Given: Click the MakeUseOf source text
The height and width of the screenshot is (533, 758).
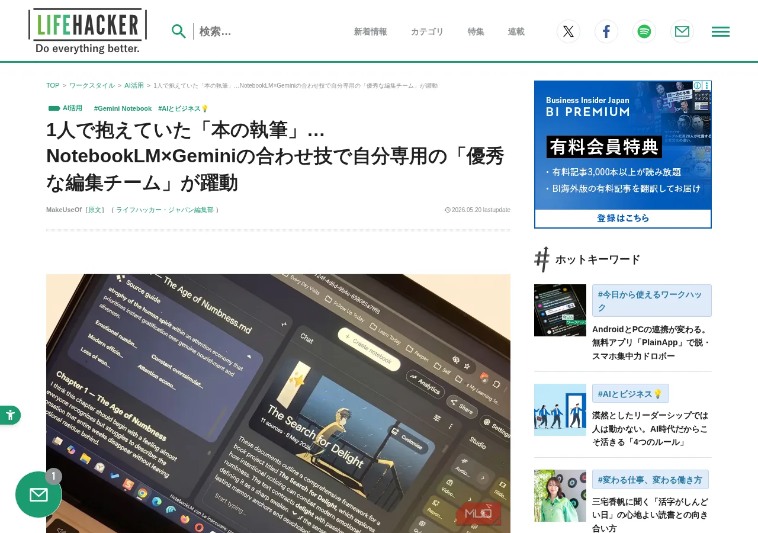Looking at the screenshot, I should pos(64,210).
